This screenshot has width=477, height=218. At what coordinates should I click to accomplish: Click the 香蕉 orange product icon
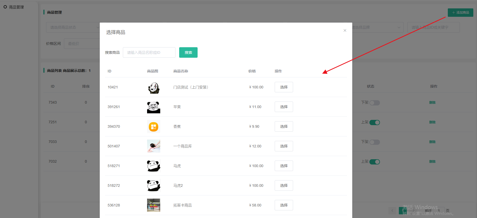tap(153, 127)
